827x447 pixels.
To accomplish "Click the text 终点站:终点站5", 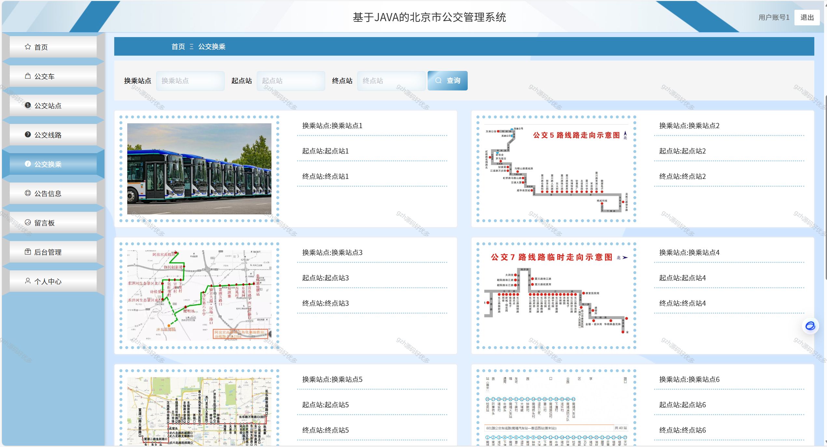I will pyautogui.click(x=325, y=430).
